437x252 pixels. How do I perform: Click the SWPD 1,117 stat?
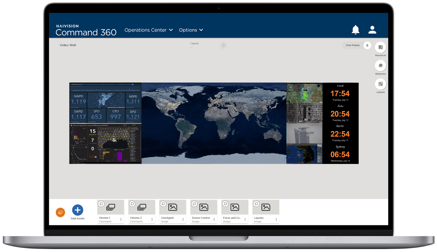(x=78, y=115)
